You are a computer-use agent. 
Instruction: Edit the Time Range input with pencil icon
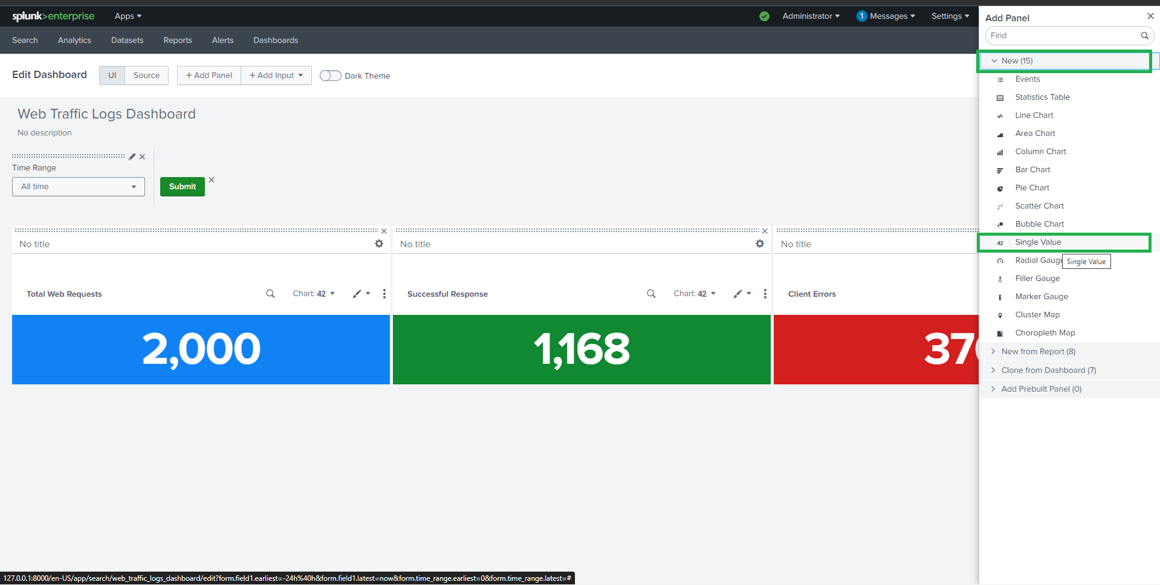(132, 157)
